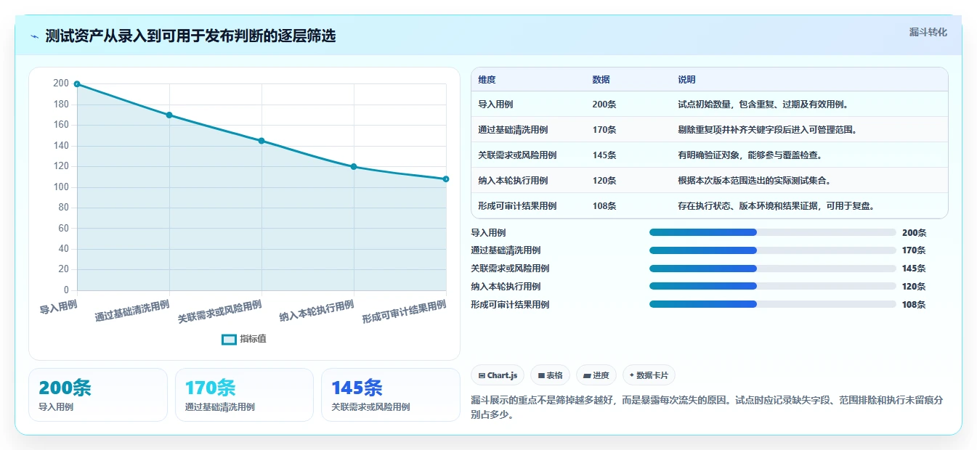Click the 数据 table column header
This screenshot has width=977, height=450.
pyautogui.click(x=601, y=80)
